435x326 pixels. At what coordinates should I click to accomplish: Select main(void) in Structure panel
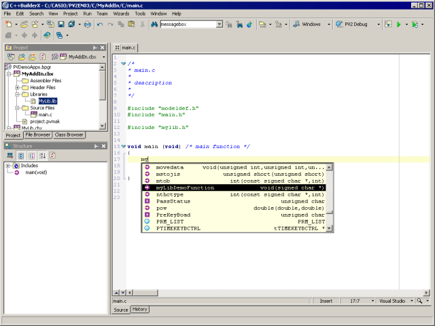(x=36, y=173)
